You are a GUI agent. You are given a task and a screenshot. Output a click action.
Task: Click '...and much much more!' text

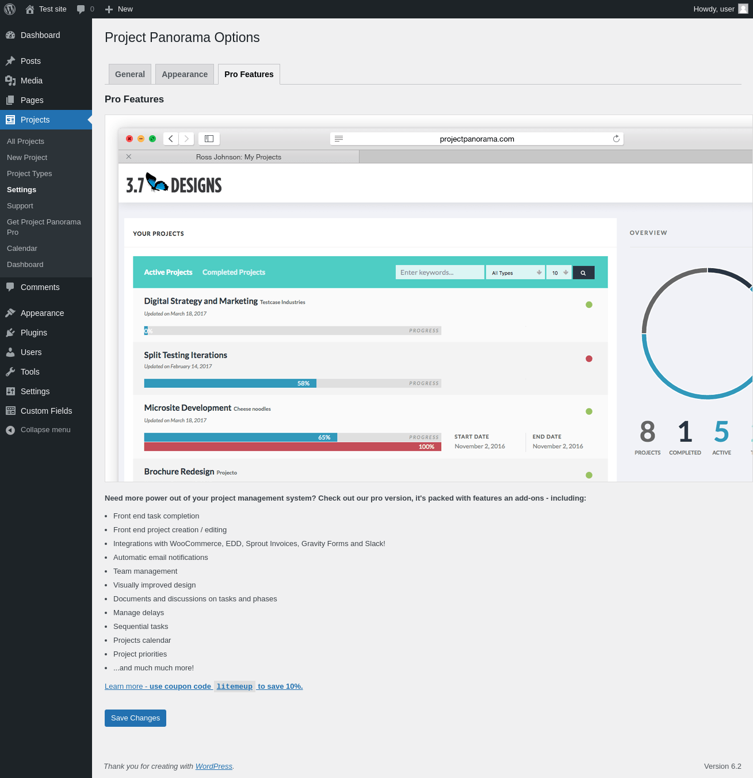pos(154,668)
